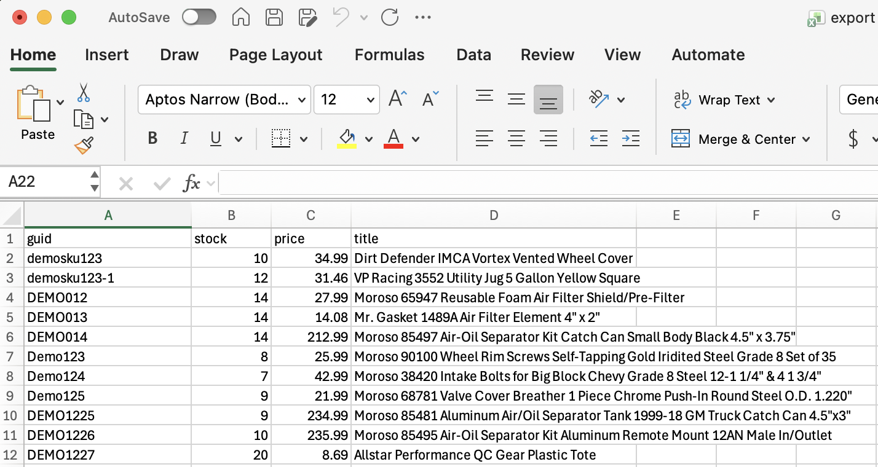Click the Orientation angled text icon
The image size is (878, 467).
(x=599, y=98)
